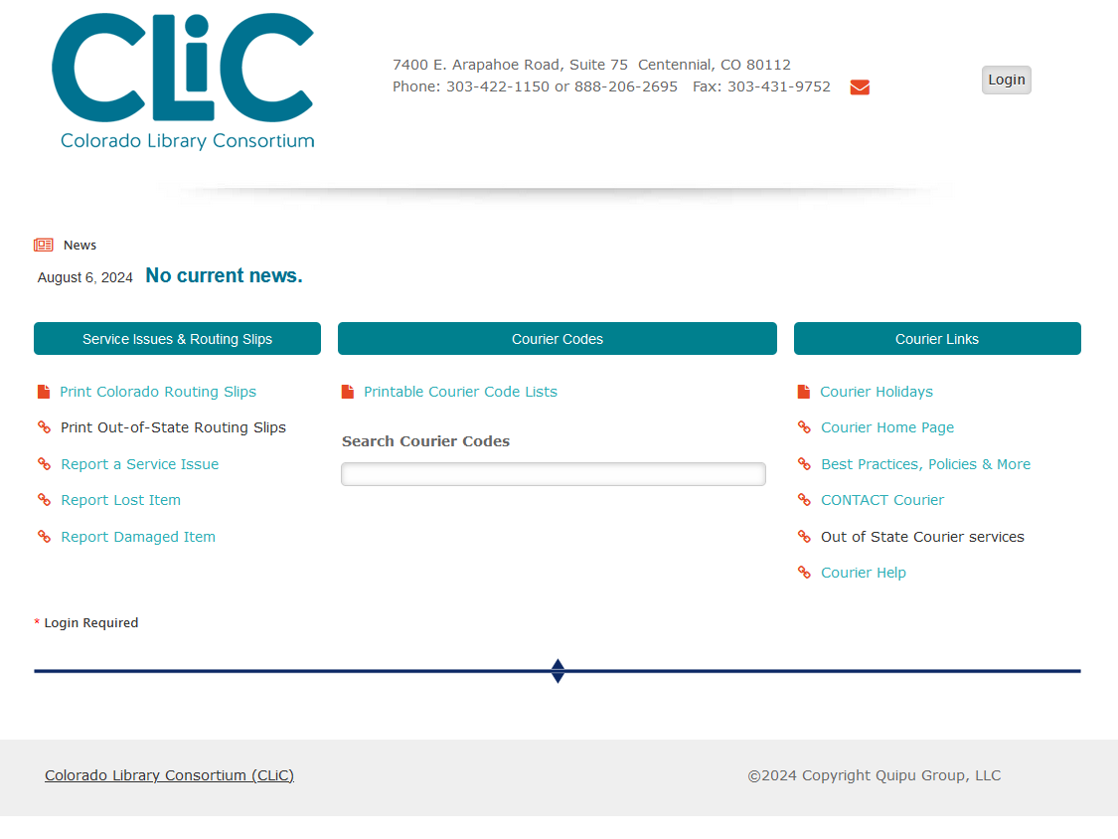Click document icon beside Printable Courier Code Lists

click(347, 392)
